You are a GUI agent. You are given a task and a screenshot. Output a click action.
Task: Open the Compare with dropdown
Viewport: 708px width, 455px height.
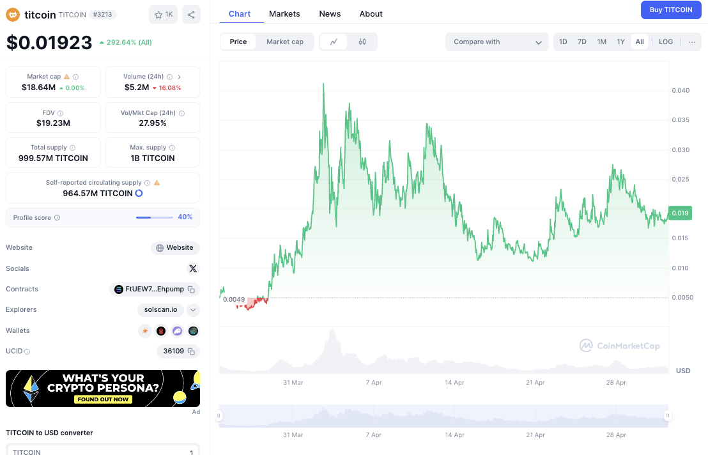coord(496,42)
